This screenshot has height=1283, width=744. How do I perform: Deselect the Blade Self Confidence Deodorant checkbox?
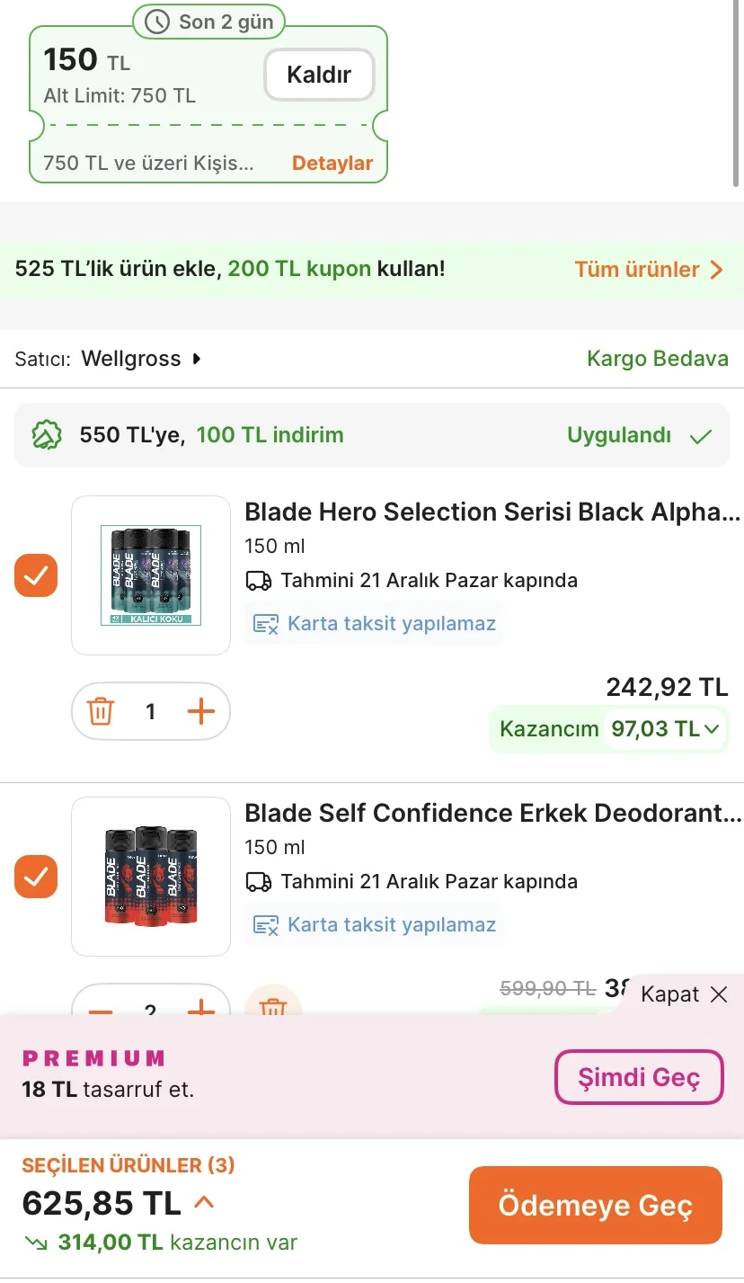point(36,877)
